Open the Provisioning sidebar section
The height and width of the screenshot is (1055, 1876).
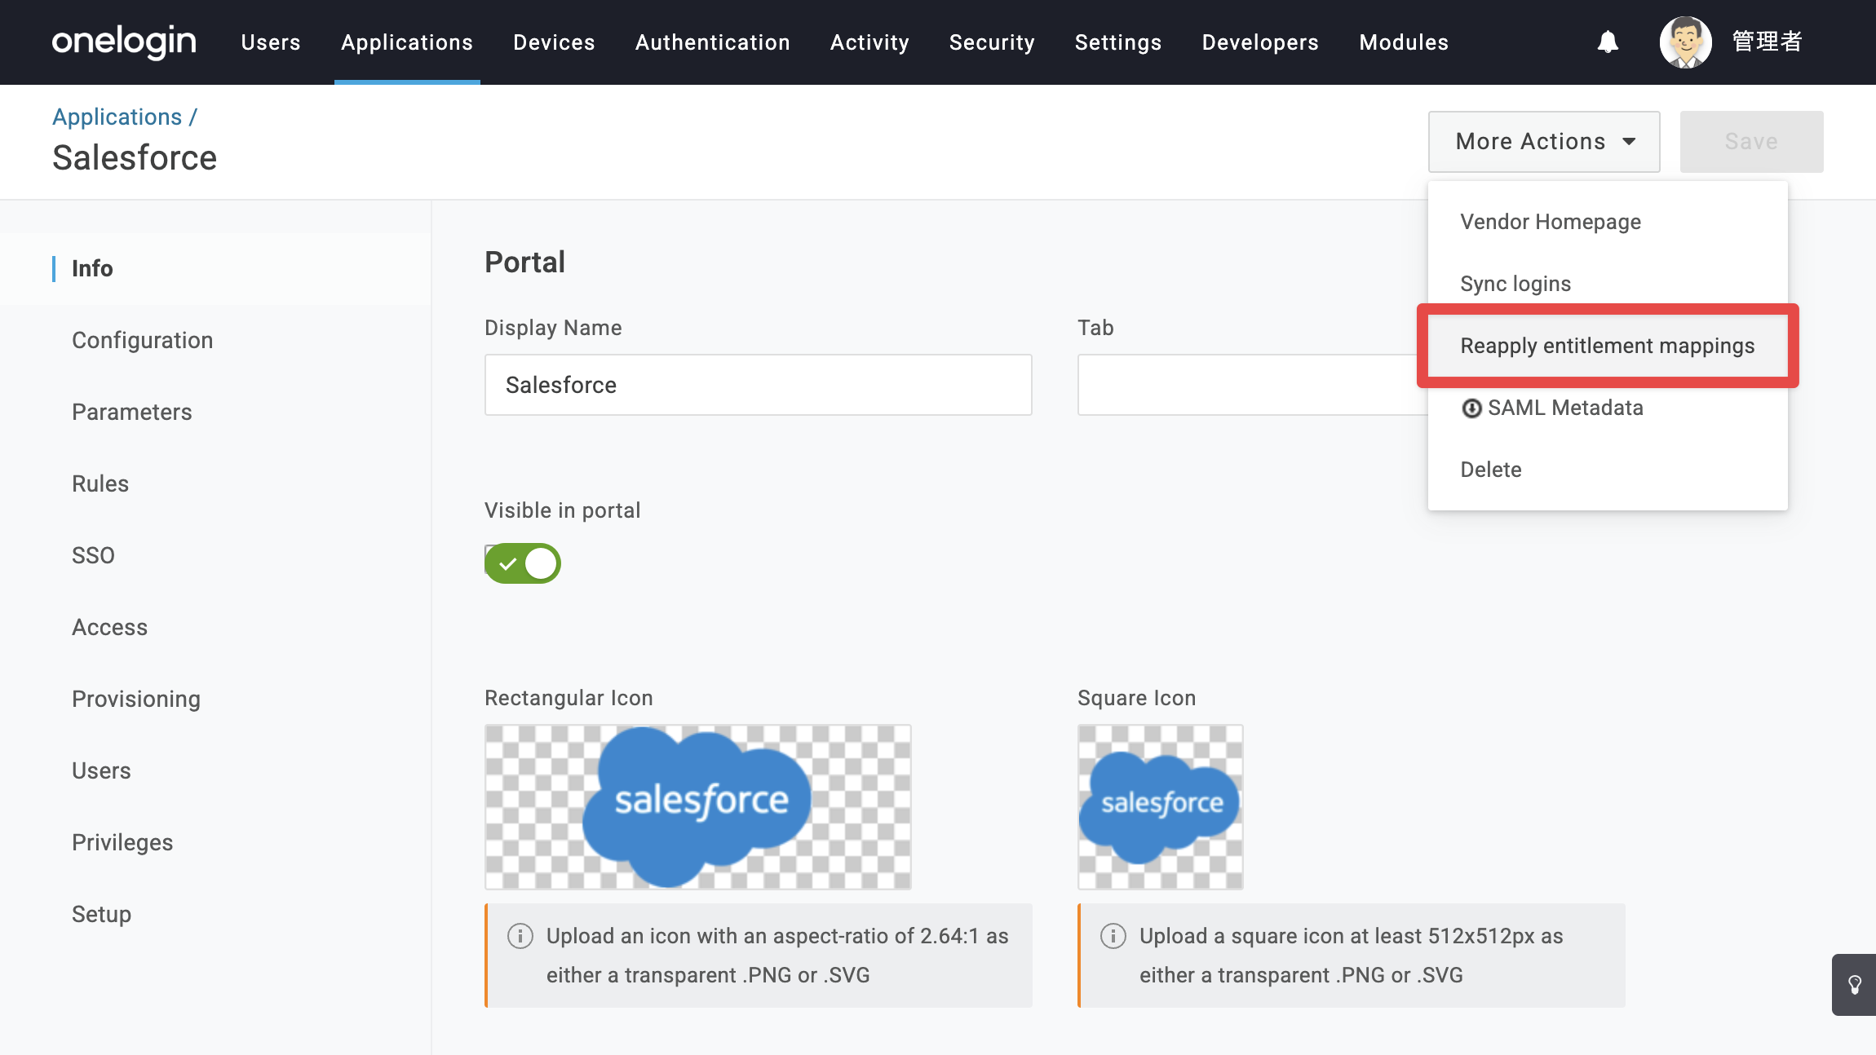pyautogui.click(x=136, y=700)
